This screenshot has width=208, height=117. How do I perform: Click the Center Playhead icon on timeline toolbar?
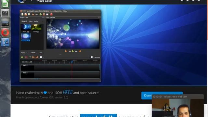tap(41, 57)
